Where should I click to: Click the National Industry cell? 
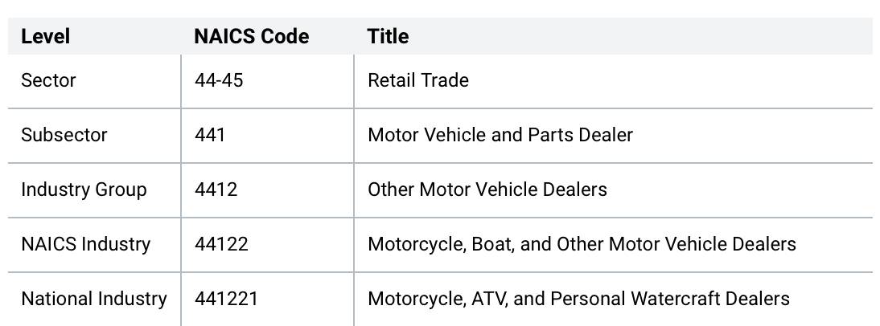[94, 299]
